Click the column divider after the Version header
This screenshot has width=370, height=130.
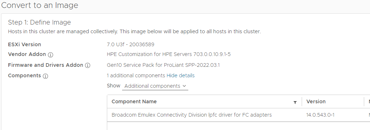pos(364,101)
